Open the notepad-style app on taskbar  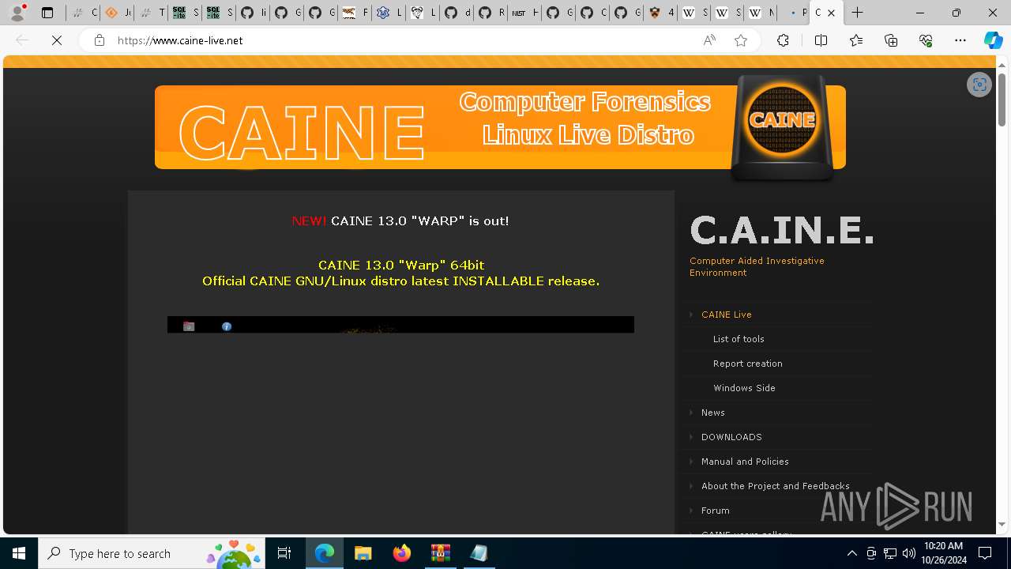click(x=479, y=553)
